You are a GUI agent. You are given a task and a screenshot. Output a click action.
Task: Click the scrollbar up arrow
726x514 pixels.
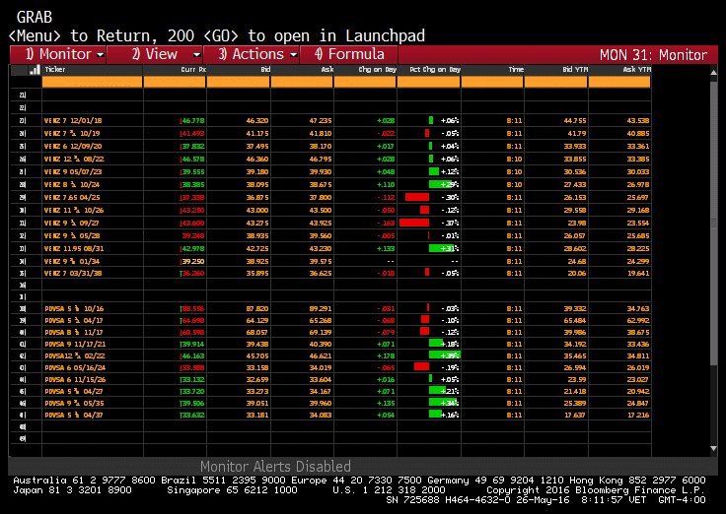coord(713,73)
